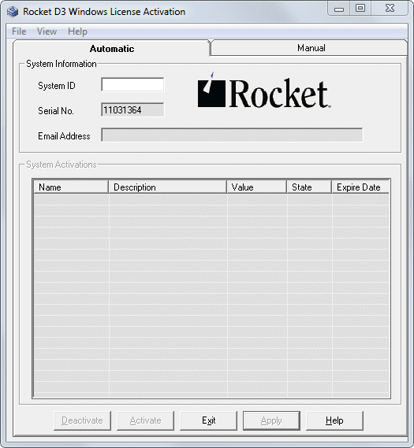Open the View menu

(x=47, y=31)
